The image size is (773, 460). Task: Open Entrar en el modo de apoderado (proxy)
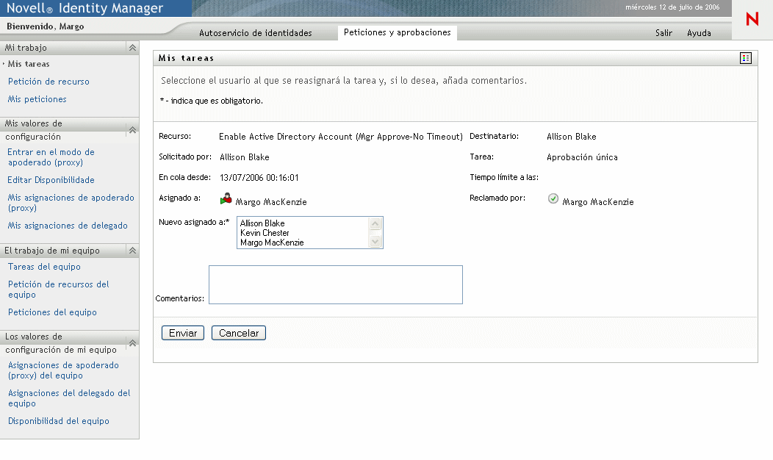(x=51, y=157)
